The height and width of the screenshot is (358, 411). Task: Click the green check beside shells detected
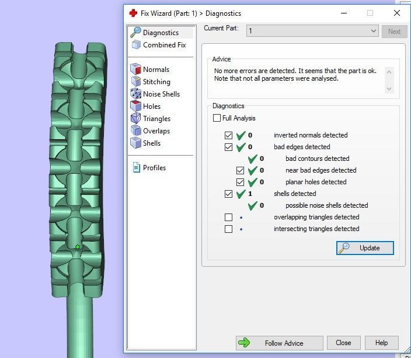[x=241, y=194]
